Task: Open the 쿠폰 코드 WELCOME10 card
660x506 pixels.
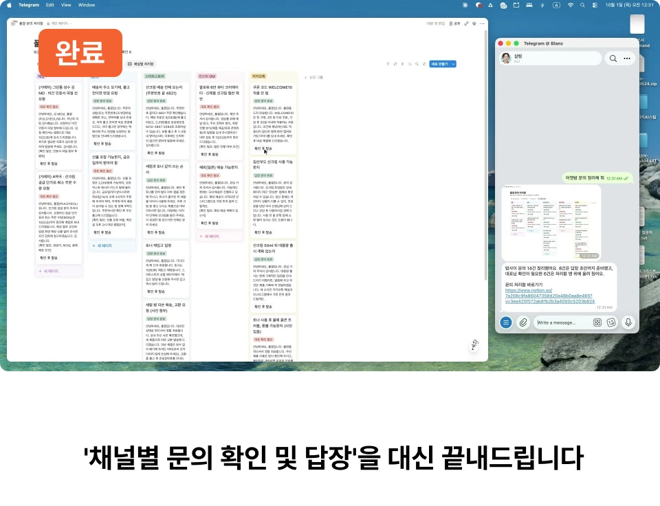Action: point(273,118)
